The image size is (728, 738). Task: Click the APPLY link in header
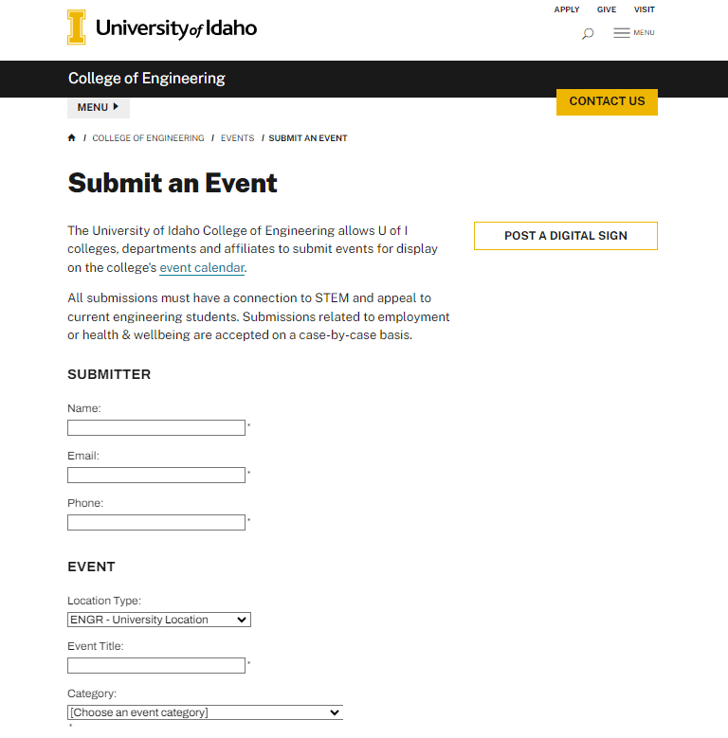click(567, 9)
